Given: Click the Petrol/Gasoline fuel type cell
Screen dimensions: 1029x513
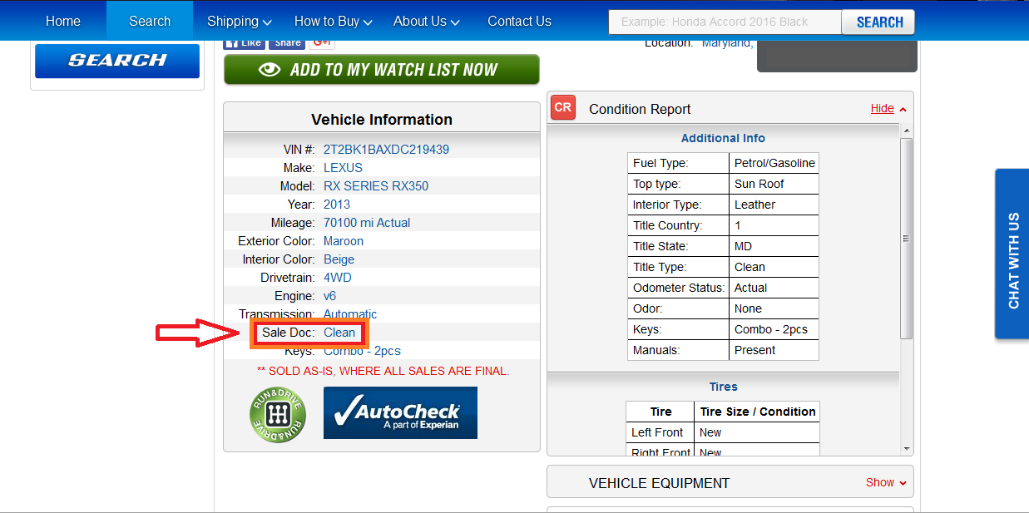Looking at the screenshot, I should 774,163.
